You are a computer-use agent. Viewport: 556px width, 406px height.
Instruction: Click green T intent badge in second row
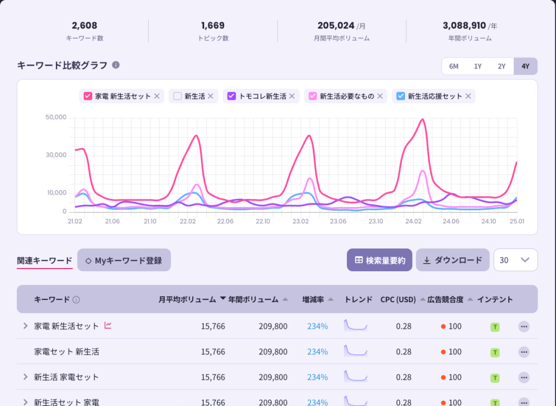pos(495,352)
